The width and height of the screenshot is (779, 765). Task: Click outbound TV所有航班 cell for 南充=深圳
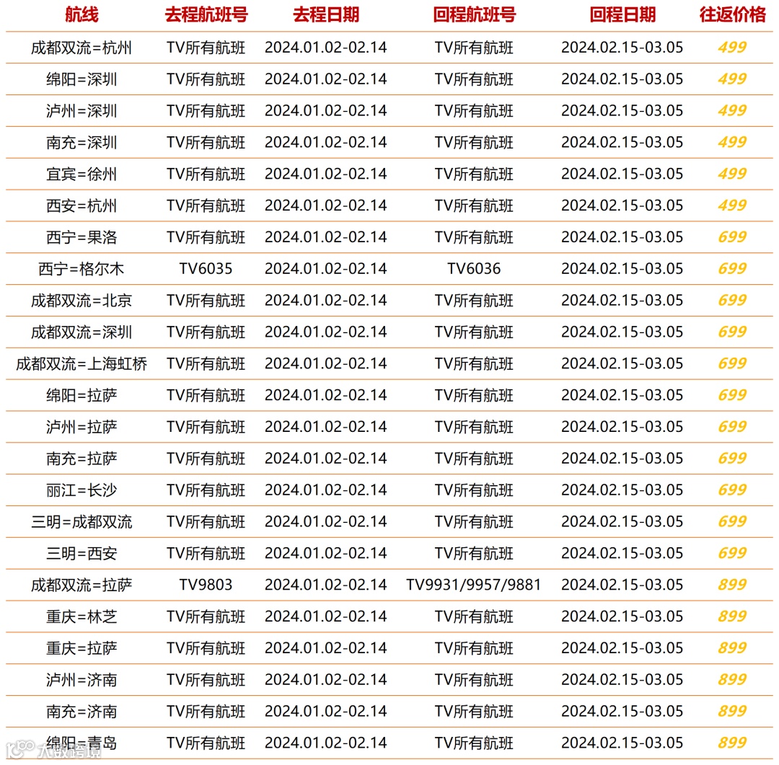coord(206,143)
